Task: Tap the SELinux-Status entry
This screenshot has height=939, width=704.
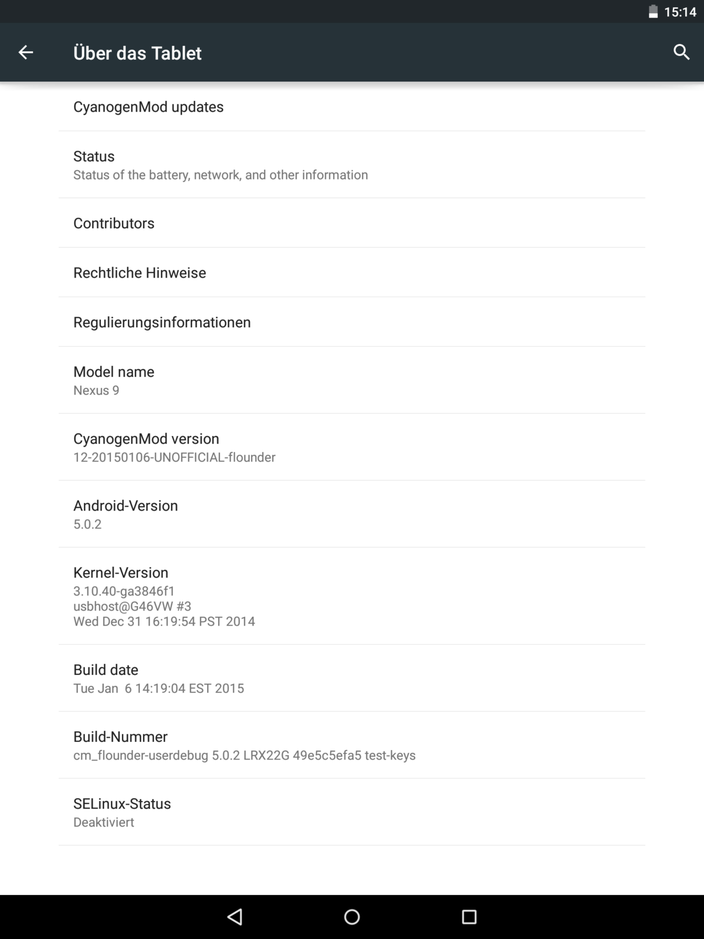Action: [352, 812]
